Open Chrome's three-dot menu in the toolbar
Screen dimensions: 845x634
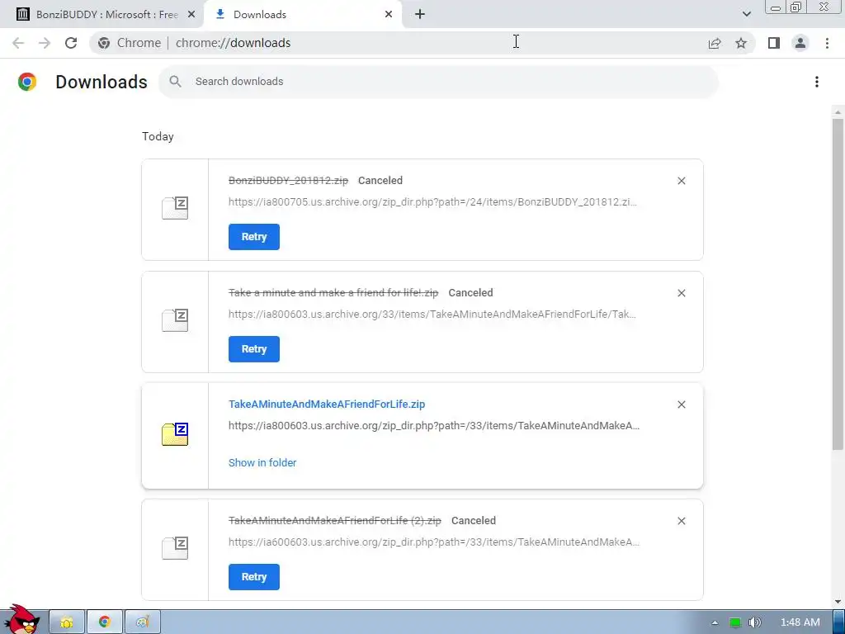tap(827, 43)
